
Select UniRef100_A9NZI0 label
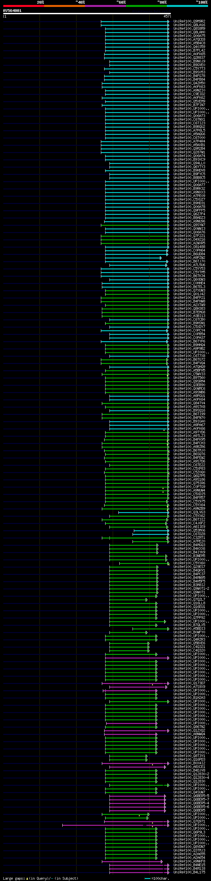(189, 90)
